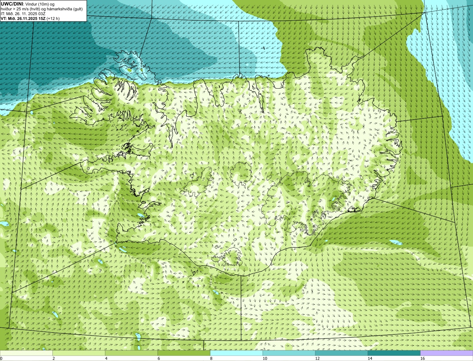Image resolution: width=473 pixels, height=361 pixels.
Task: Click the 8–10 m/s light cyan legend swatch
Action: tap(236, 353)
